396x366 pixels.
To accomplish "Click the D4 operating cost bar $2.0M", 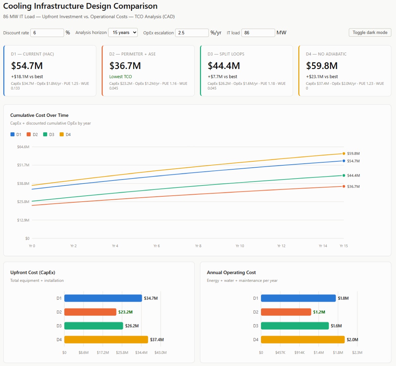I will pos(303,340).
